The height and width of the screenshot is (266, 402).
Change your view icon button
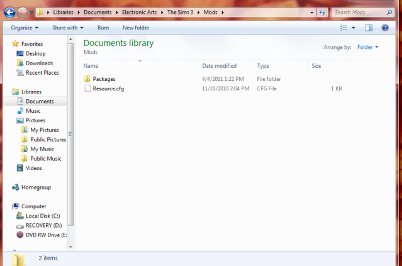click(343, 28)
